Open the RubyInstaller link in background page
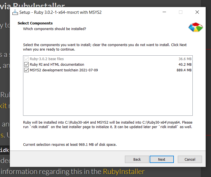 (124, 172)
